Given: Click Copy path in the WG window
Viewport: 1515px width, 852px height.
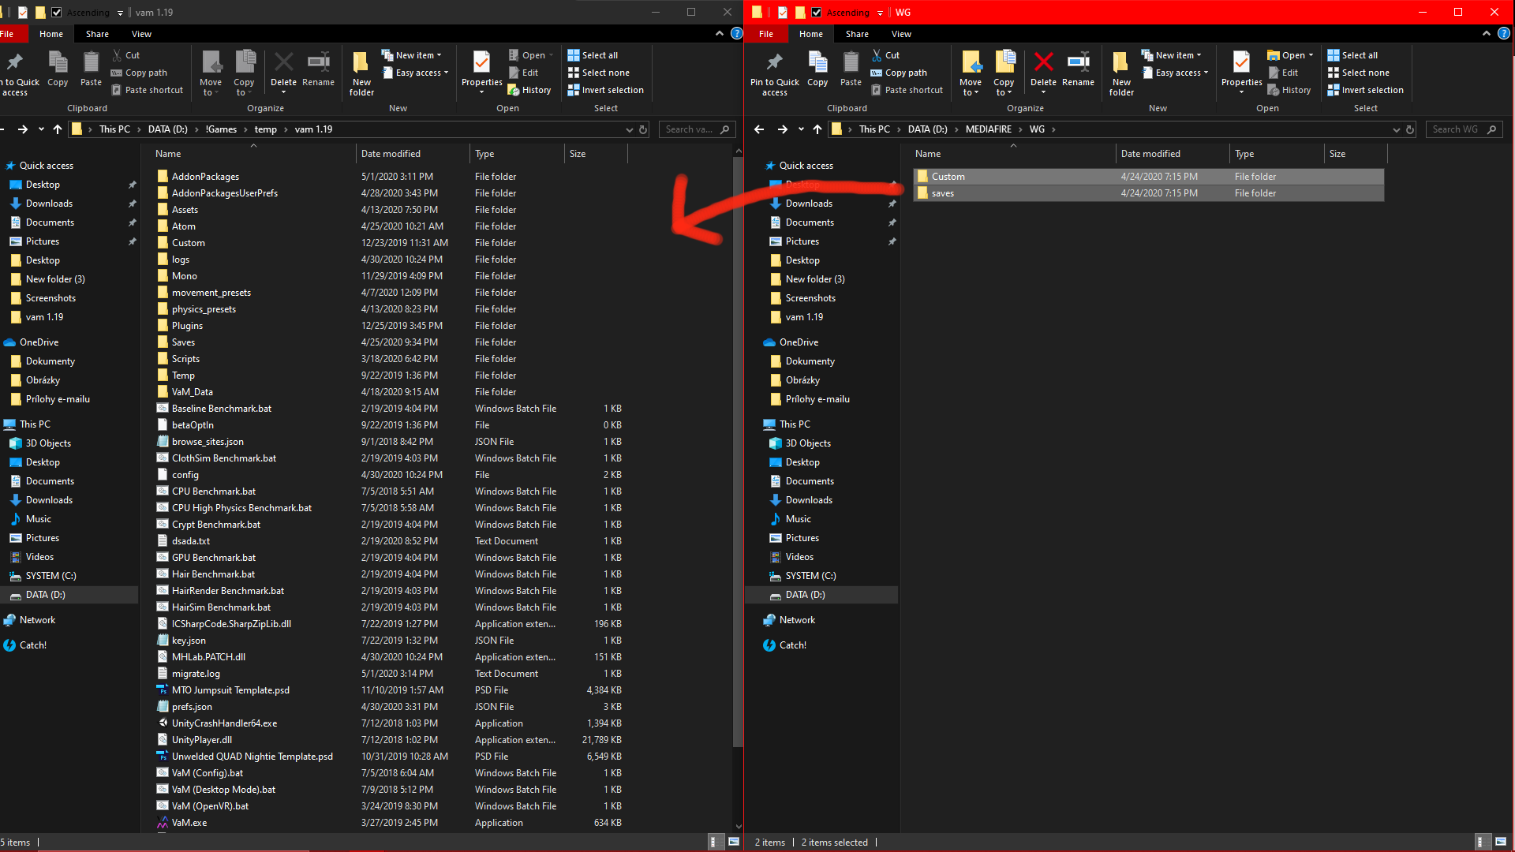Looking at the screenshot, I should [x=899, y=73].
